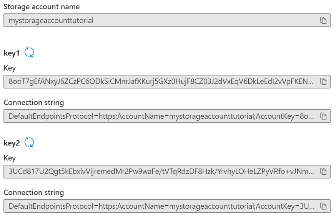Screen dimensions: 336x221
Task: Copy the key1 connection string
Action: pos(324,116)
